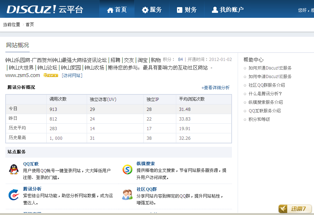Click the [访问网站] link
This screenshot has width=314, height=215.
(x=72, y=76)
